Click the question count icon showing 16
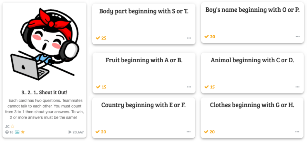 (7, 132)
